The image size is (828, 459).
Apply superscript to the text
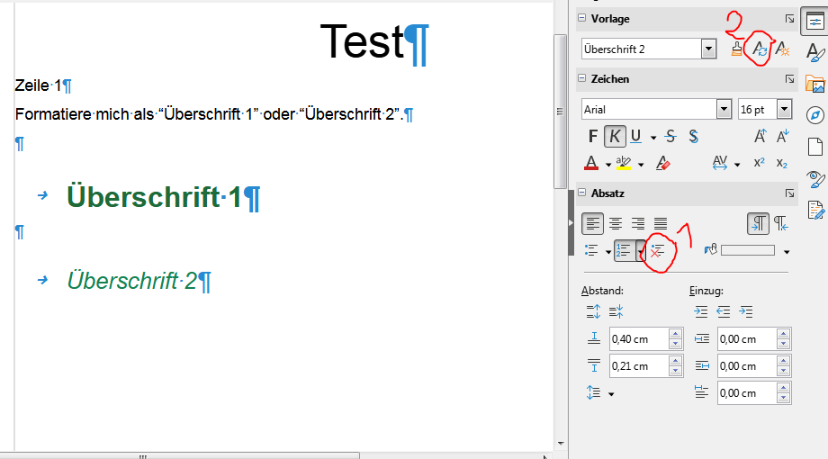(759, 164)
